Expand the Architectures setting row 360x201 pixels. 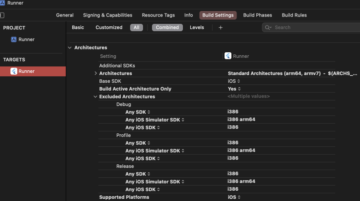pos(96,73)
